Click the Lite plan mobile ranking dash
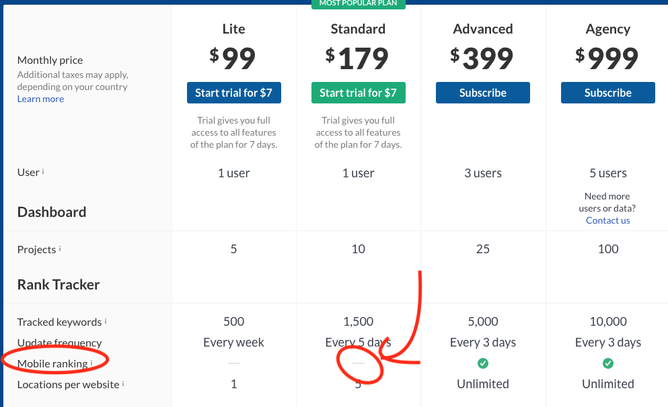This screenshot has height=407, width=668. pos(234,363)
